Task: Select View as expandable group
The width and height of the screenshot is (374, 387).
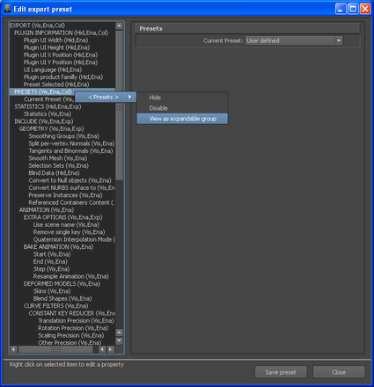Action: [182, 119]
